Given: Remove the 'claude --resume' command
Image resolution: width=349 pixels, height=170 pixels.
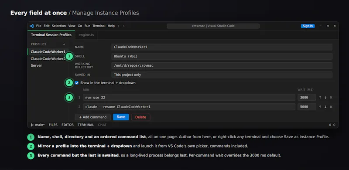Looking at the screenshot, I should pyautogui.click(x=331, y=107).
